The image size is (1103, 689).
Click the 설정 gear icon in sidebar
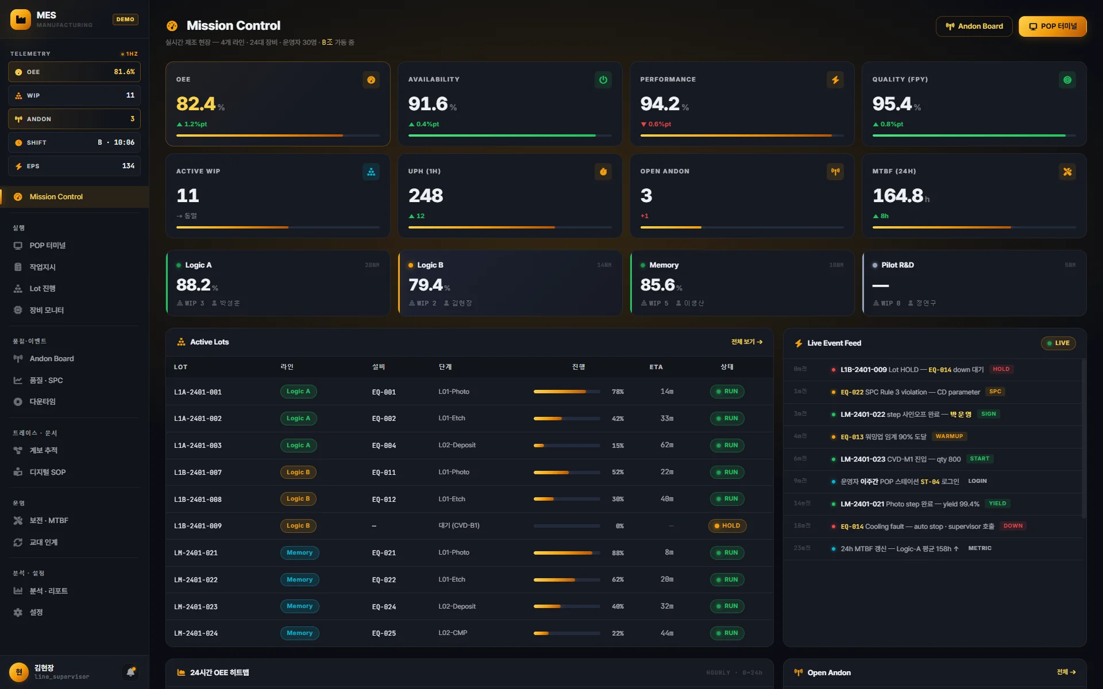[18, 613]
